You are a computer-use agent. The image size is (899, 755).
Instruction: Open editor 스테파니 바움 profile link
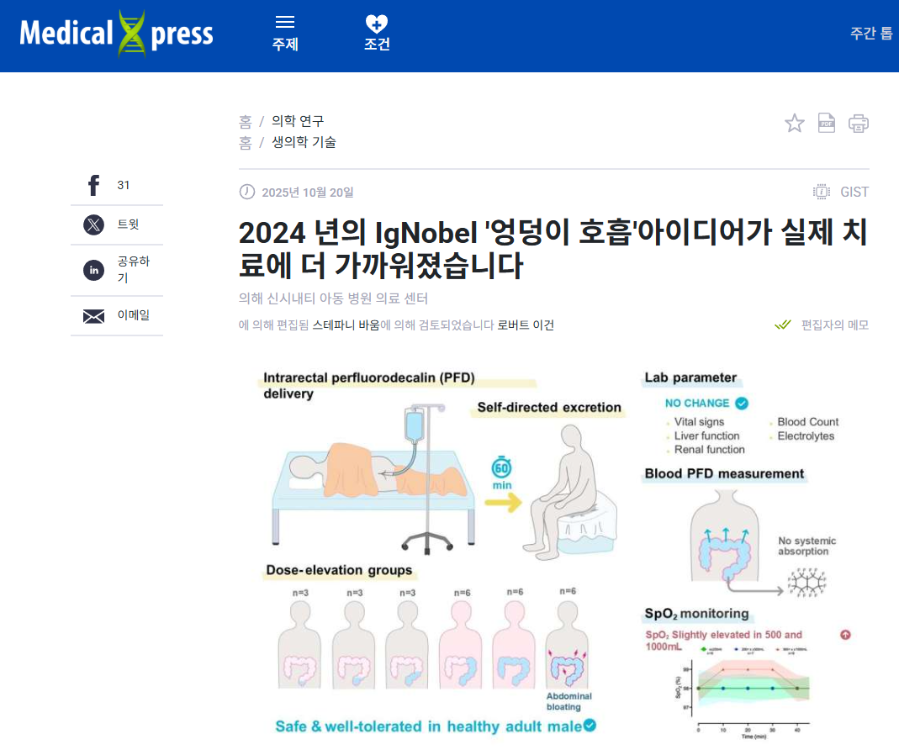(347, 325)
